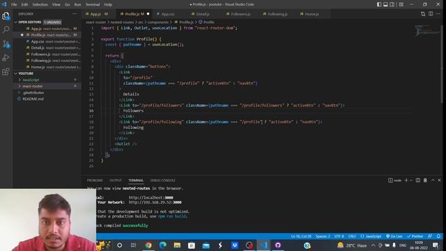Open the Help menu
446x251 pixels.
[x=108, y=5]
